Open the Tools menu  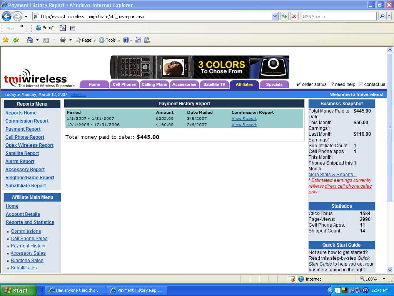[x=109, y=40]
